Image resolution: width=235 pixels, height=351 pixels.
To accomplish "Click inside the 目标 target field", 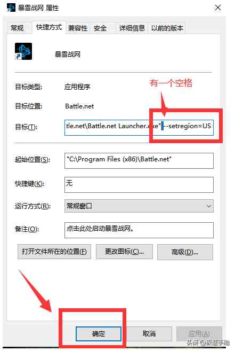I will click(x=139, y=127).
